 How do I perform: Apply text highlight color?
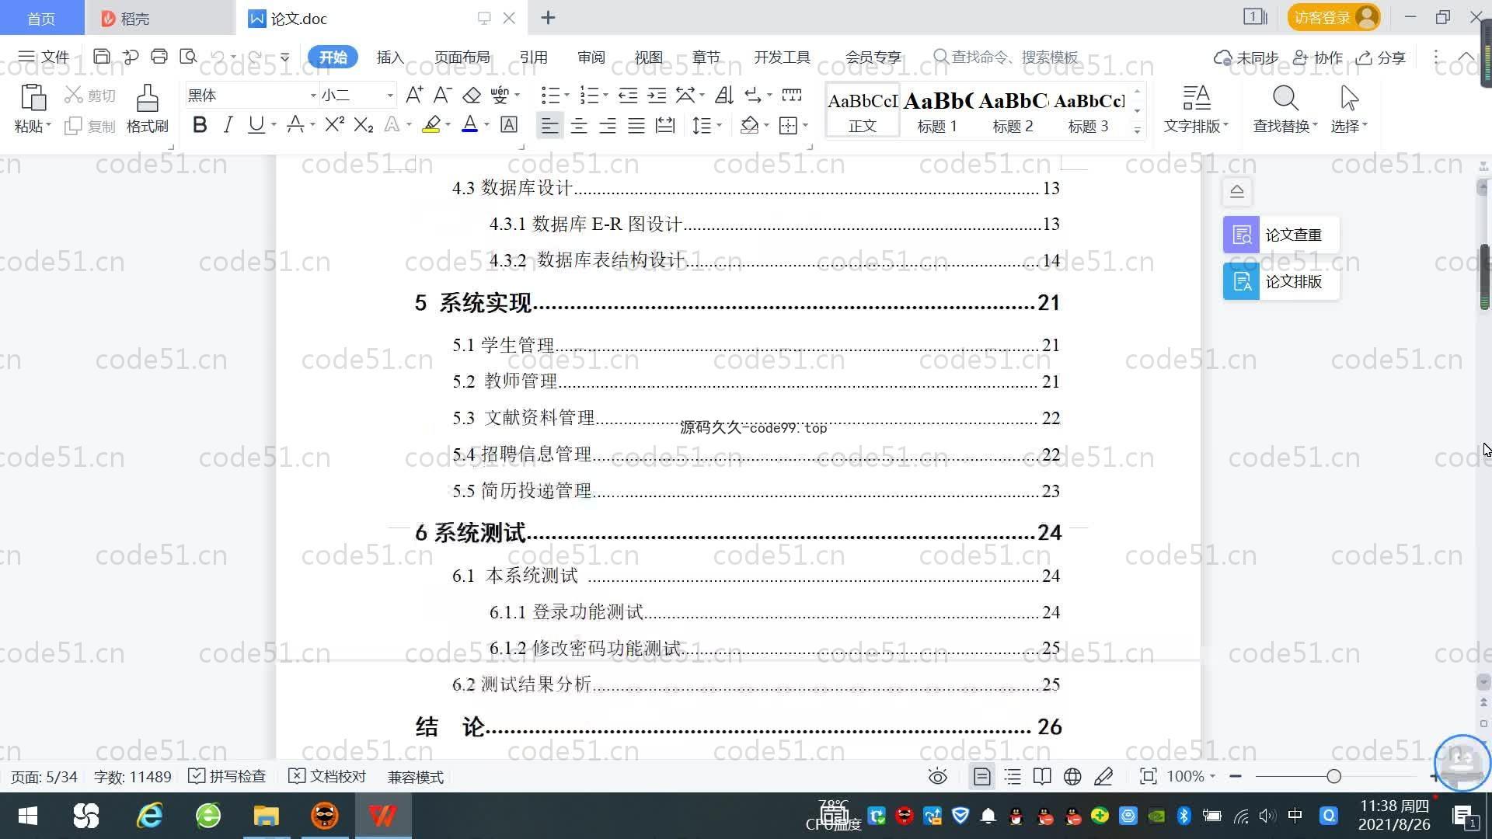[431, 125]
